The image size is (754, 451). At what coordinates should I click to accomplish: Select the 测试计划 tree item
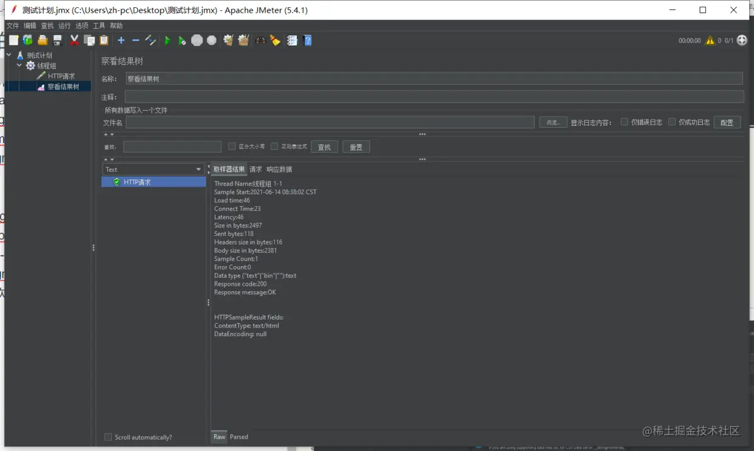click(x=40, y=55)
